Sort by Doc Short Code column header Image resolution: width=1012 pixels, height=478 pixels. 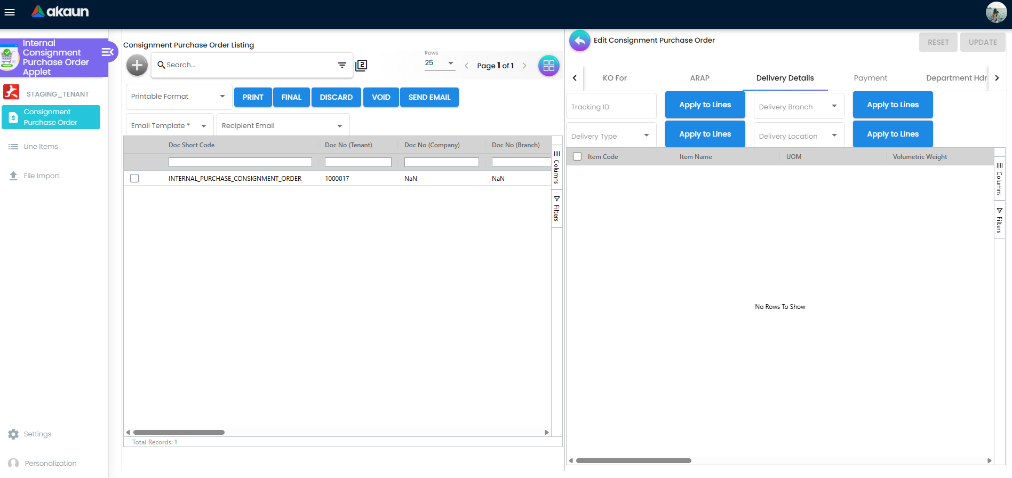[192, 145]
